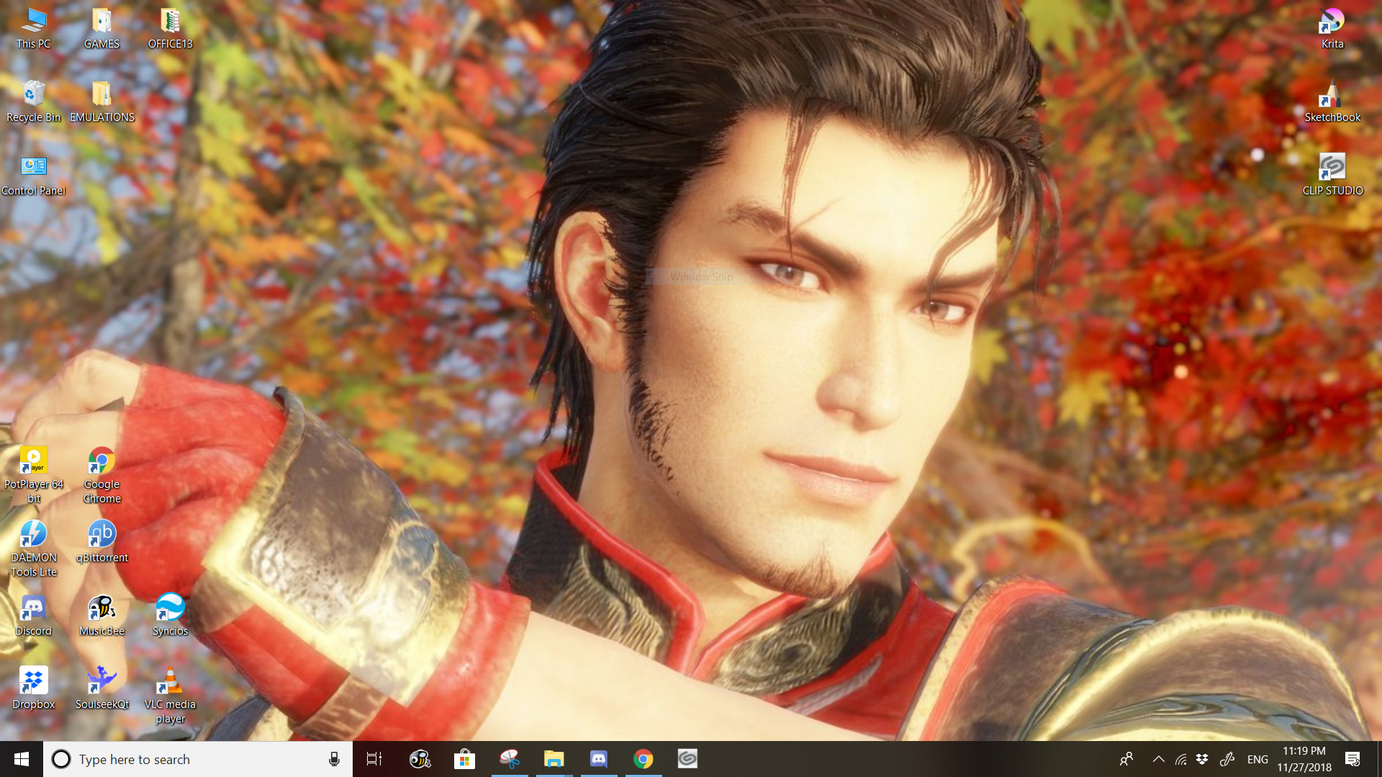Image resolution: width=1382 pixels, height=777 pixels.
Task: Select the qBittorrent desktop shortcut
Action: tap(101, 542)
